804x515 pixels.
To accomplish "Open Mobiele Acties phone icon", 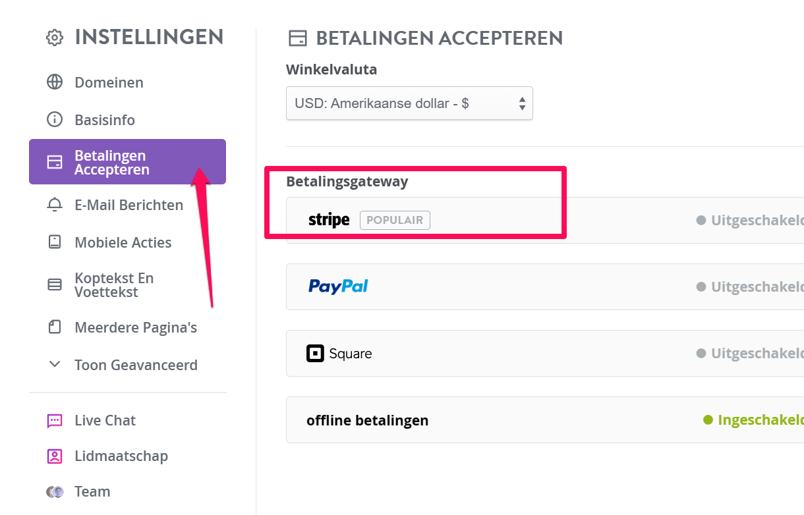I will (x=55, y=242).
